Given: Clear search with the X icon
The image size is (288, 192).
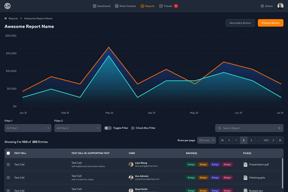Looking at the screenshot, I should [x=279, y=128].
